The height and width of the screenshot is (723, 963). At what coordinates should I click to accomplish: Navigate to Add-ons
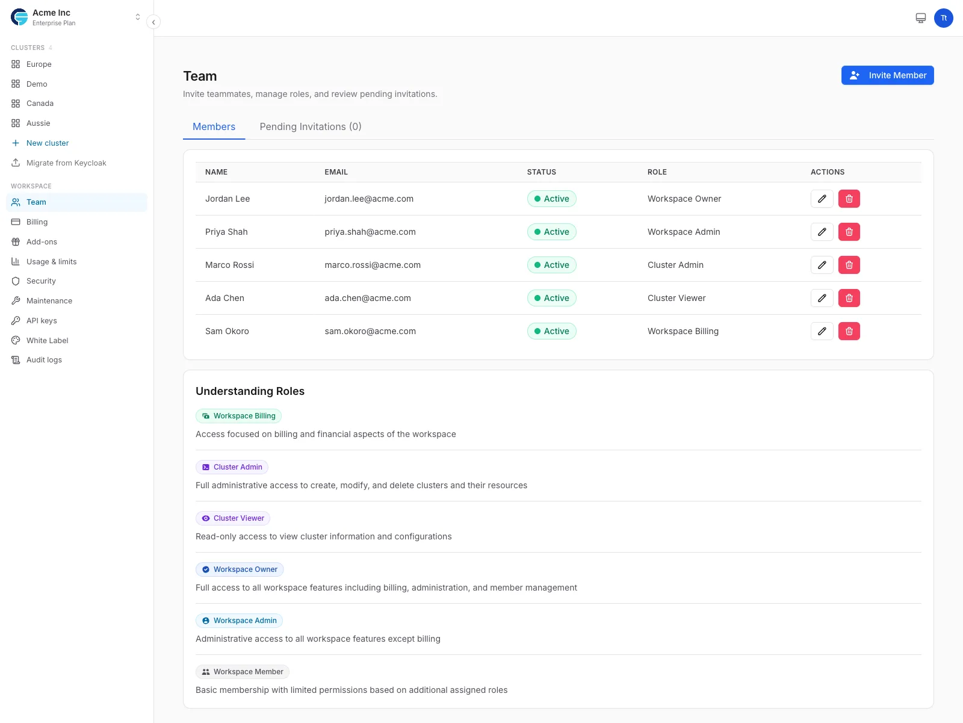tap(76, 242)
